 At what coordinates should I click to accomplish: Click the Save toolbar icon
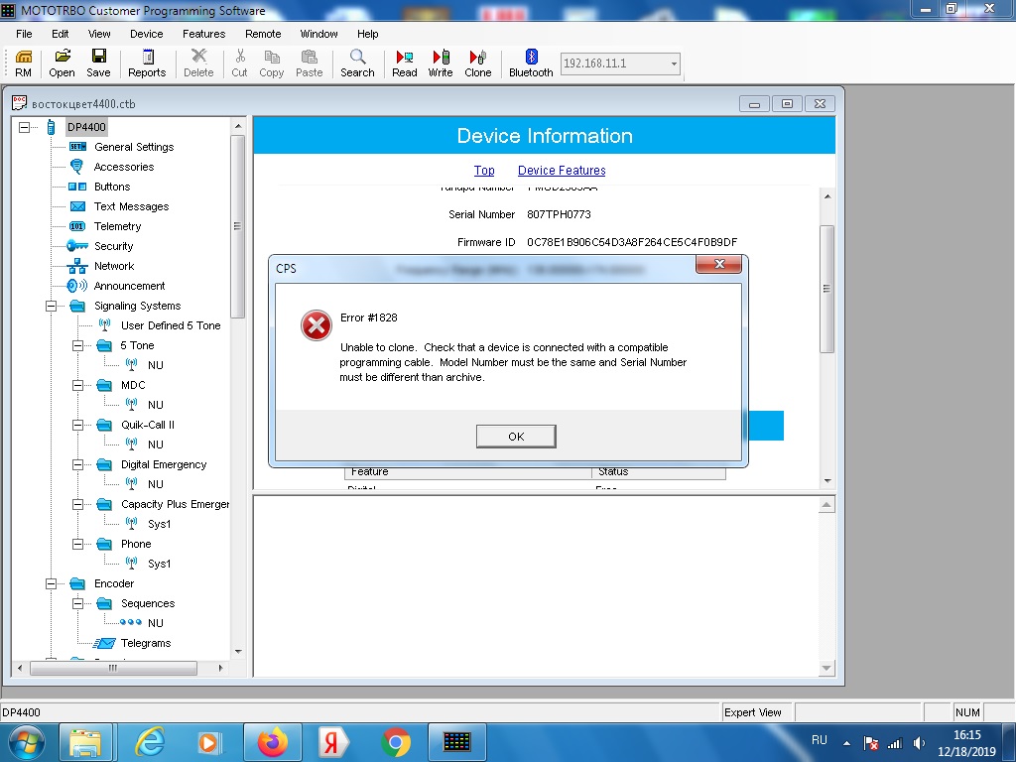[x=98, y=63]
